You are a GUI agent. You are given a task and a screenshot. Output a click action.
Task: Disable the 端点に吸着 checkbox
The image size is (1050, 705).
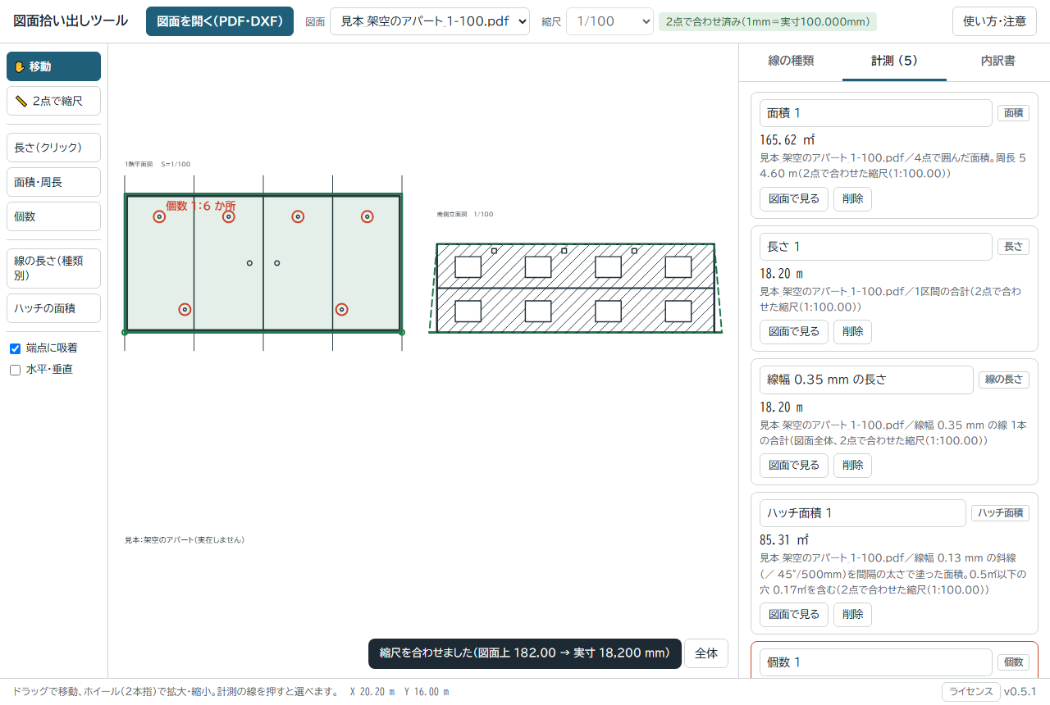[x=15, y=348]
